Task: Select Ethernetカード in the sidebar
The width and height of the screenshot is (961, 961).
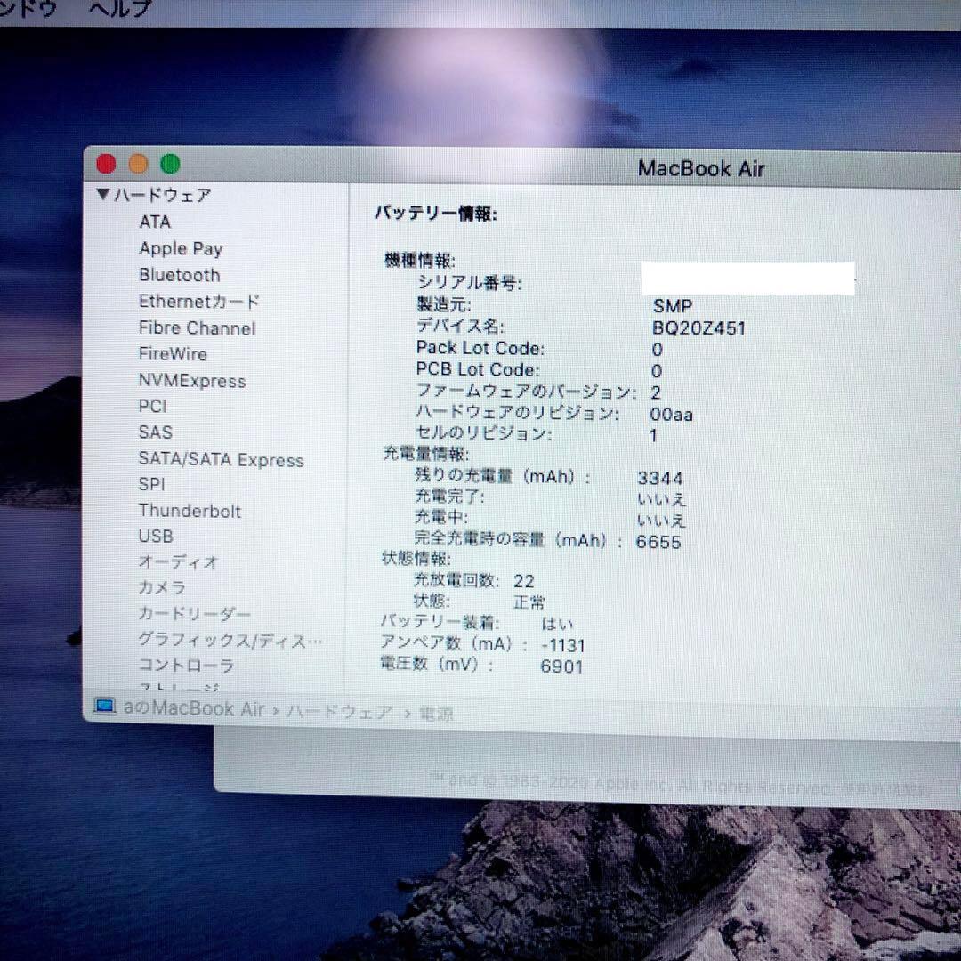Action: [198, 302]
